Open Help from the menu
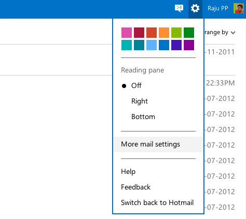This screenshot has height=219, width=246. point(128,172)
